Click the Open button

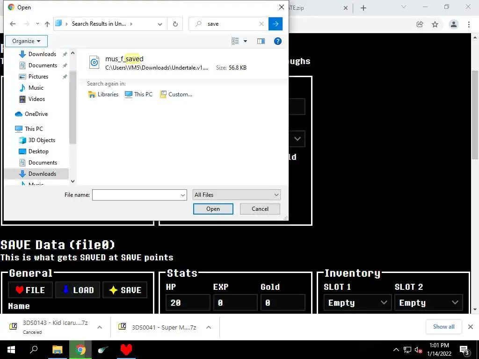point(213,209)
